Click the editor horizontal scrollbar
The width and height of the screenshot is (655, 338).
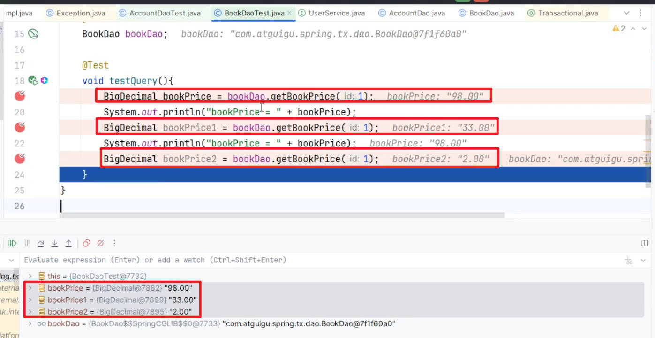coord(282,215)
